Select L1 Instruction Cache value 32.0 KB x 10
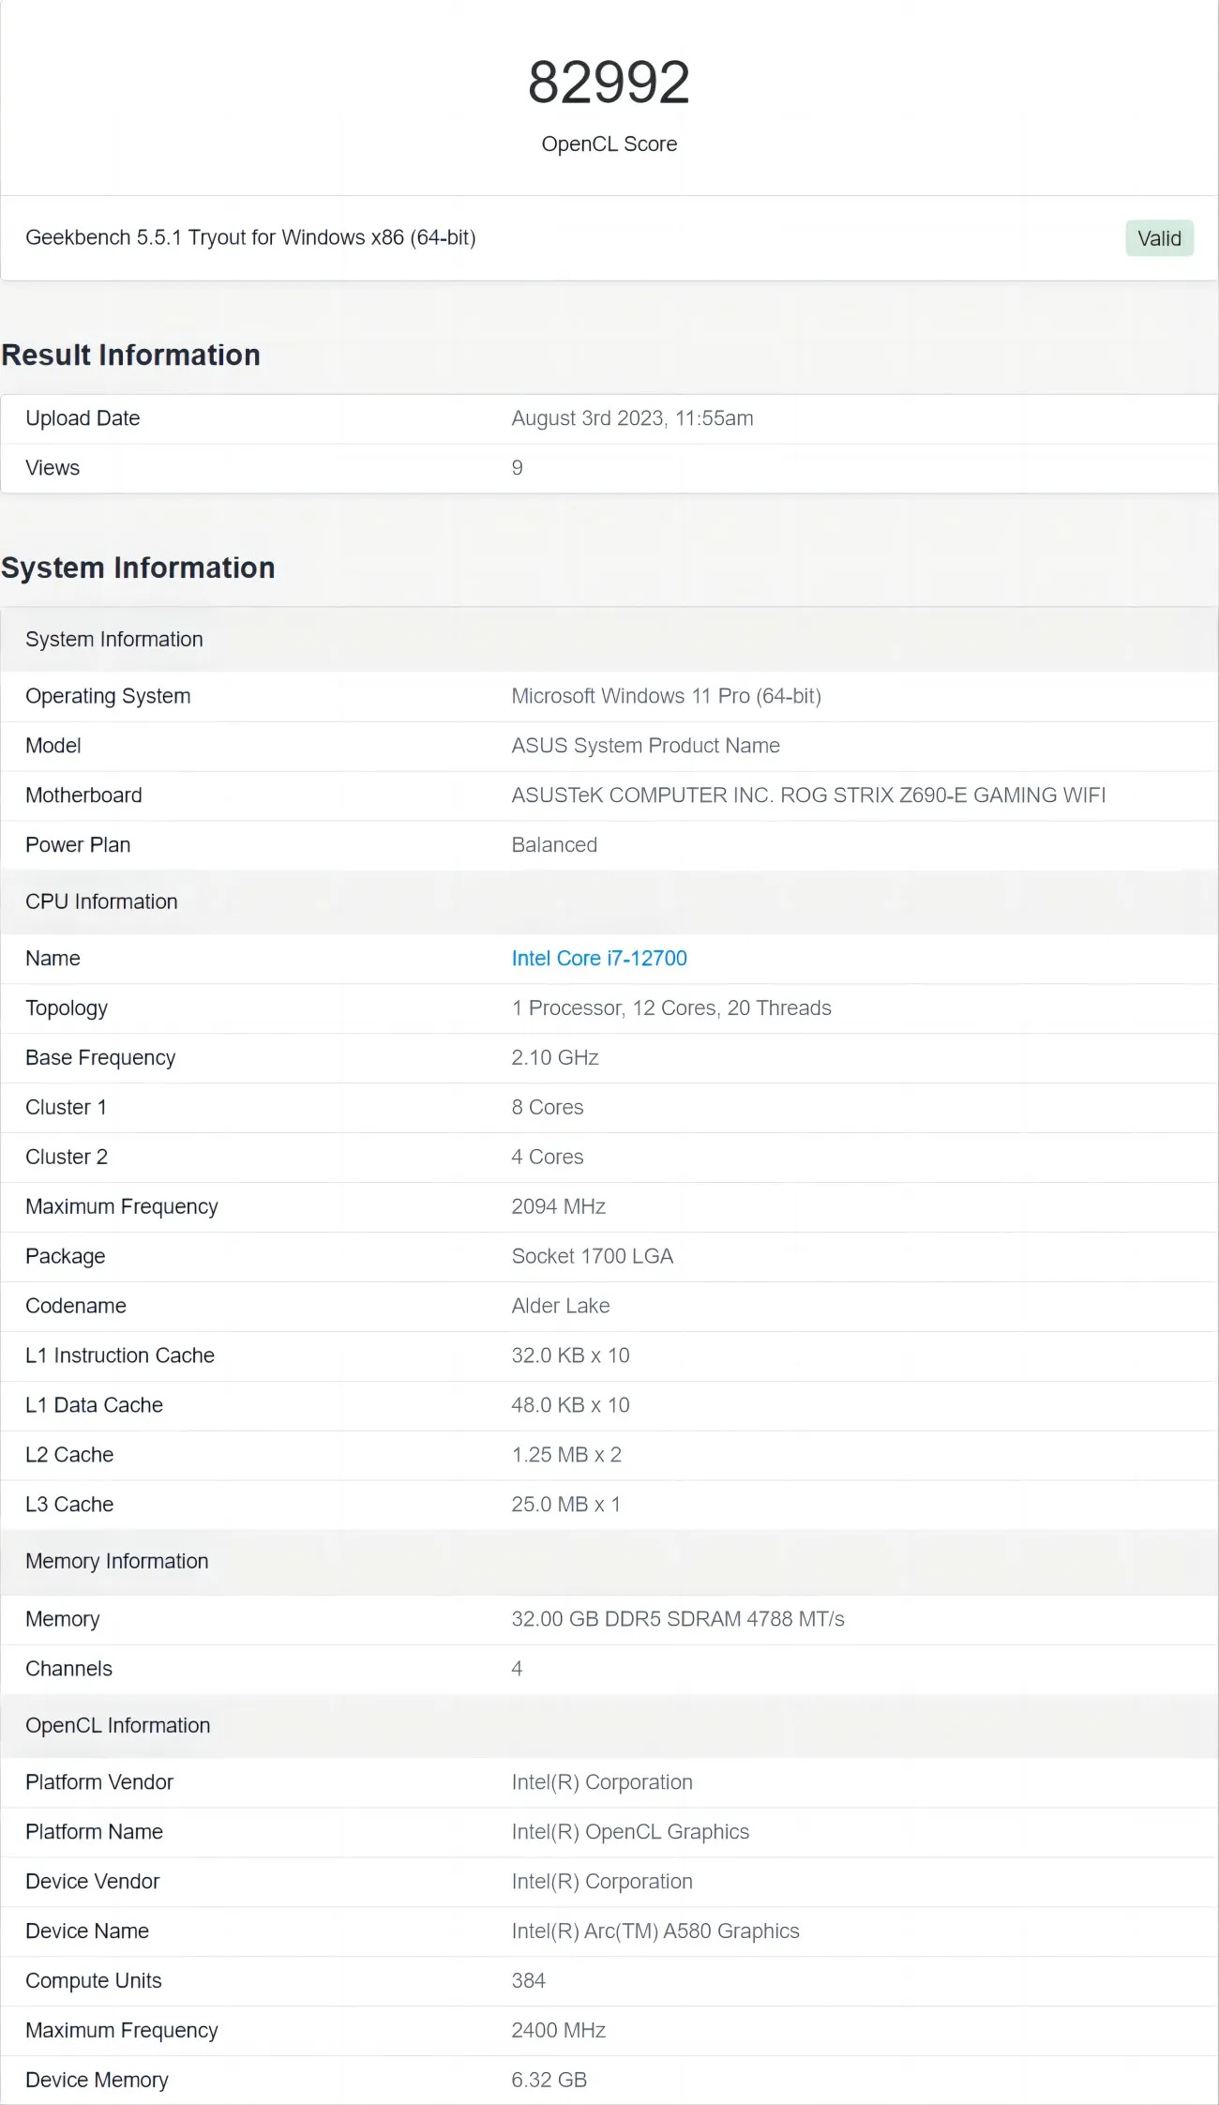The width and height of the screenshot is (1219, 2105). (570, 1355)
